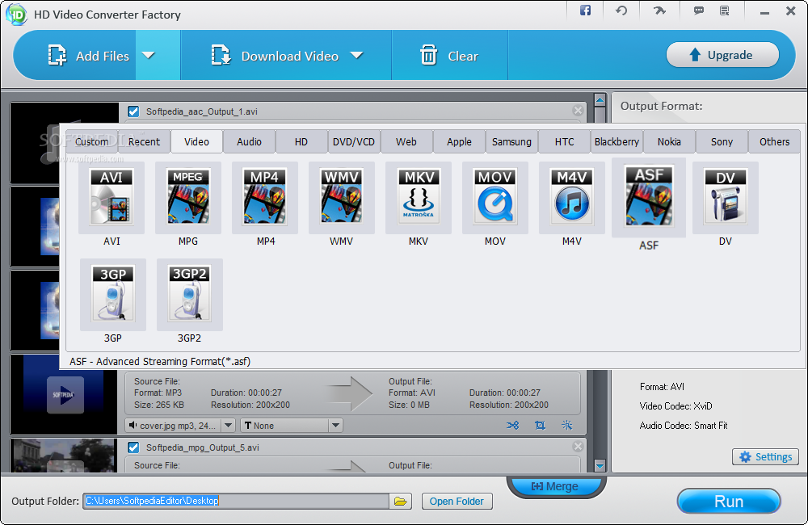Screen dimensions: 808x525
Task: Expand the Add Files dropdown arrow
Action: click(x=149, y=55)
